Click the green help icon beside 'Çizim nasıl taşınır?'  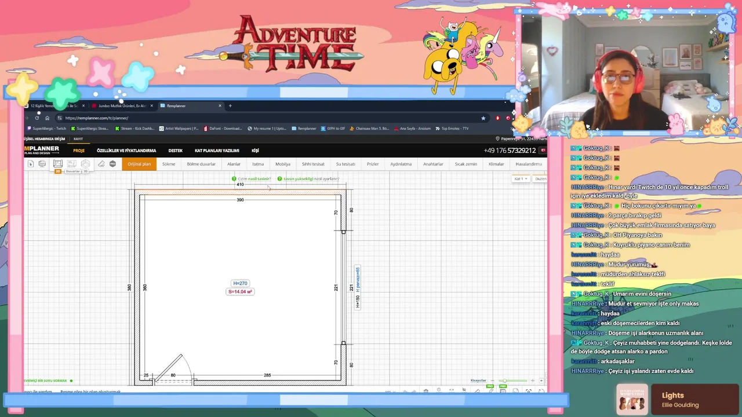(234, 179)
